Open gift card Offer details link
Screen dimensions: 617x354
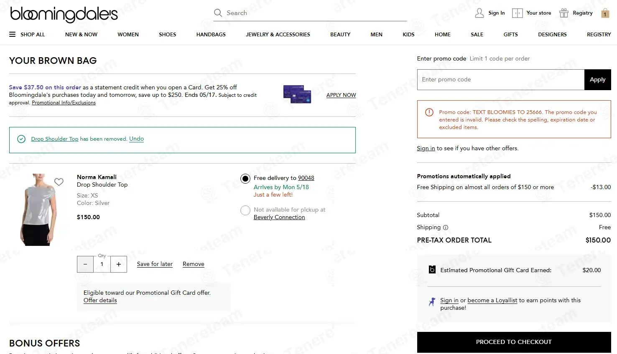click(x=100, y=300)
